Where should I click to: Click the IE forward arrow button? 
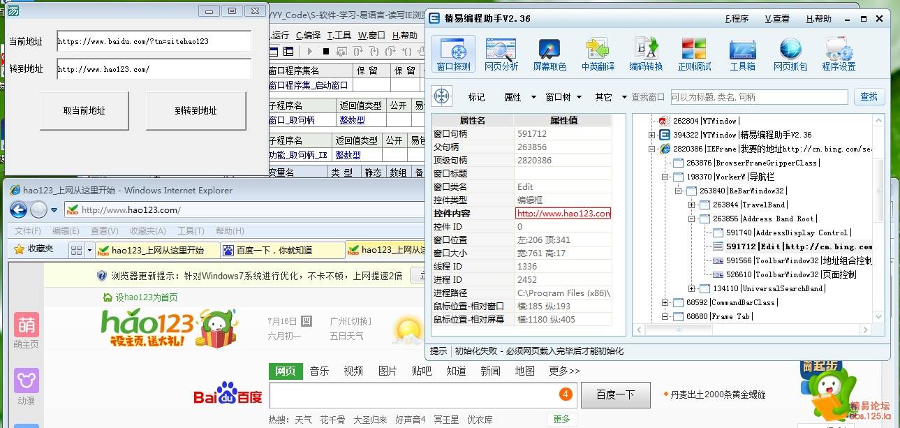click(39, 209)
